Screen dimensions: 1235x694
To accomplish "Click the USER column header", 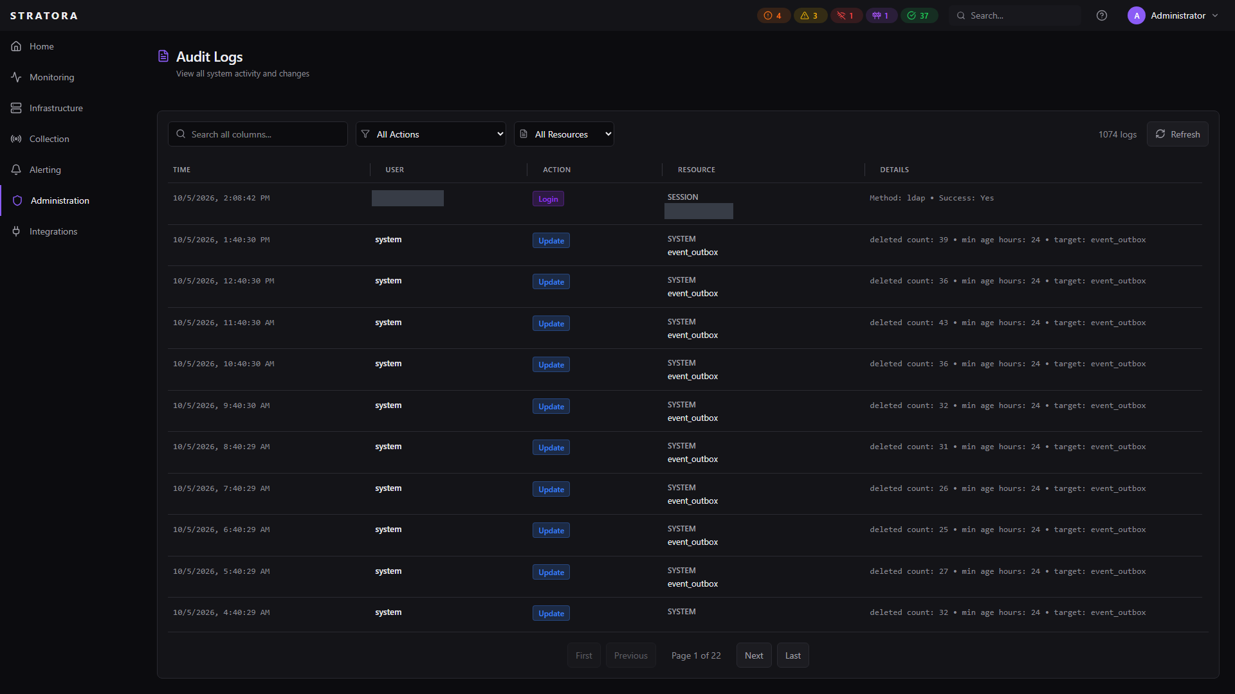I will pyautogui.click(x=395, y=170).
